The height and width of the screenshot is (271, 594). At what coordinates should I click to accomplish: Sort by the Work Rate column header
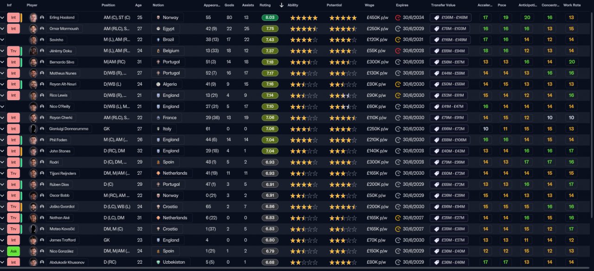571,5
